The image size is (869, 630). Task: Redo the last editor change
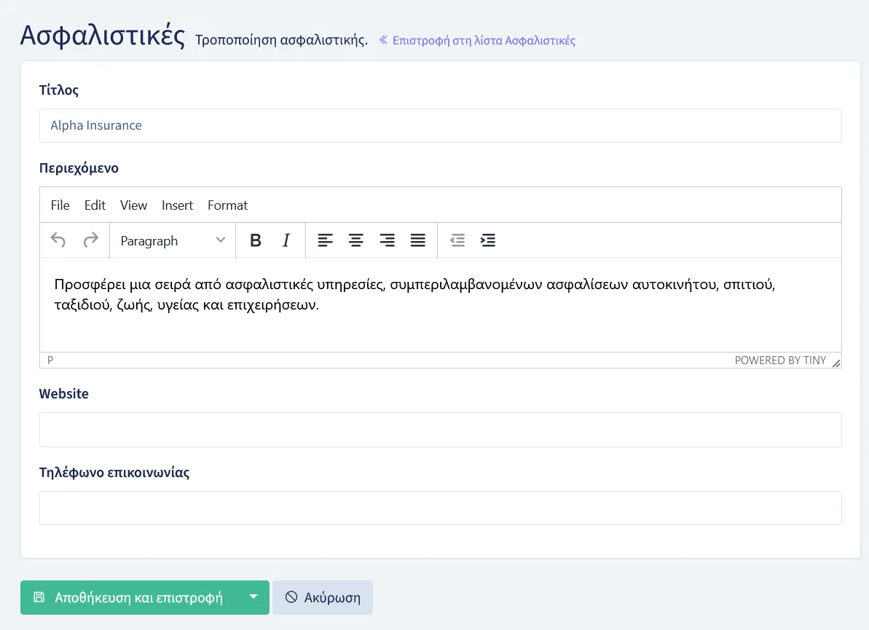coord(90,240)
